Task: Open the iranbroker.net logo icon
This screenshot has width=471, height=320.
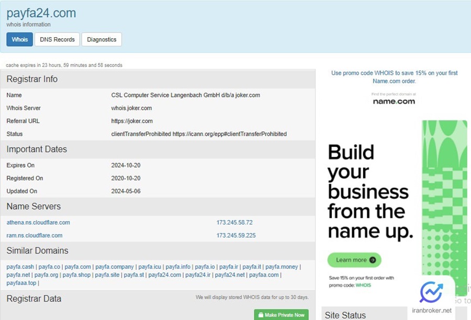Action: 431,292
